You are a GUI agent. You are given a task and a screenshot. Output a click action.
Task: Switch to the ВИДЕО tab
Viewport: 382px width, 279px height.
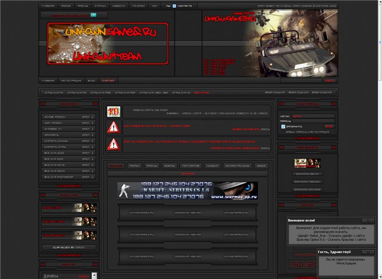pos(261,166)
